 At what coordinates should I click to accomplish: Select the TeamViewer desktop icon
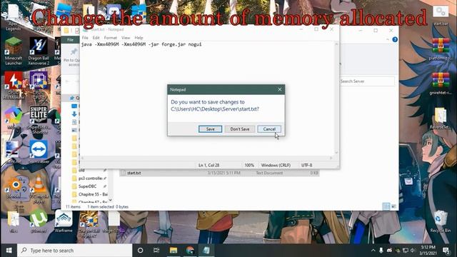pos(39,151)
